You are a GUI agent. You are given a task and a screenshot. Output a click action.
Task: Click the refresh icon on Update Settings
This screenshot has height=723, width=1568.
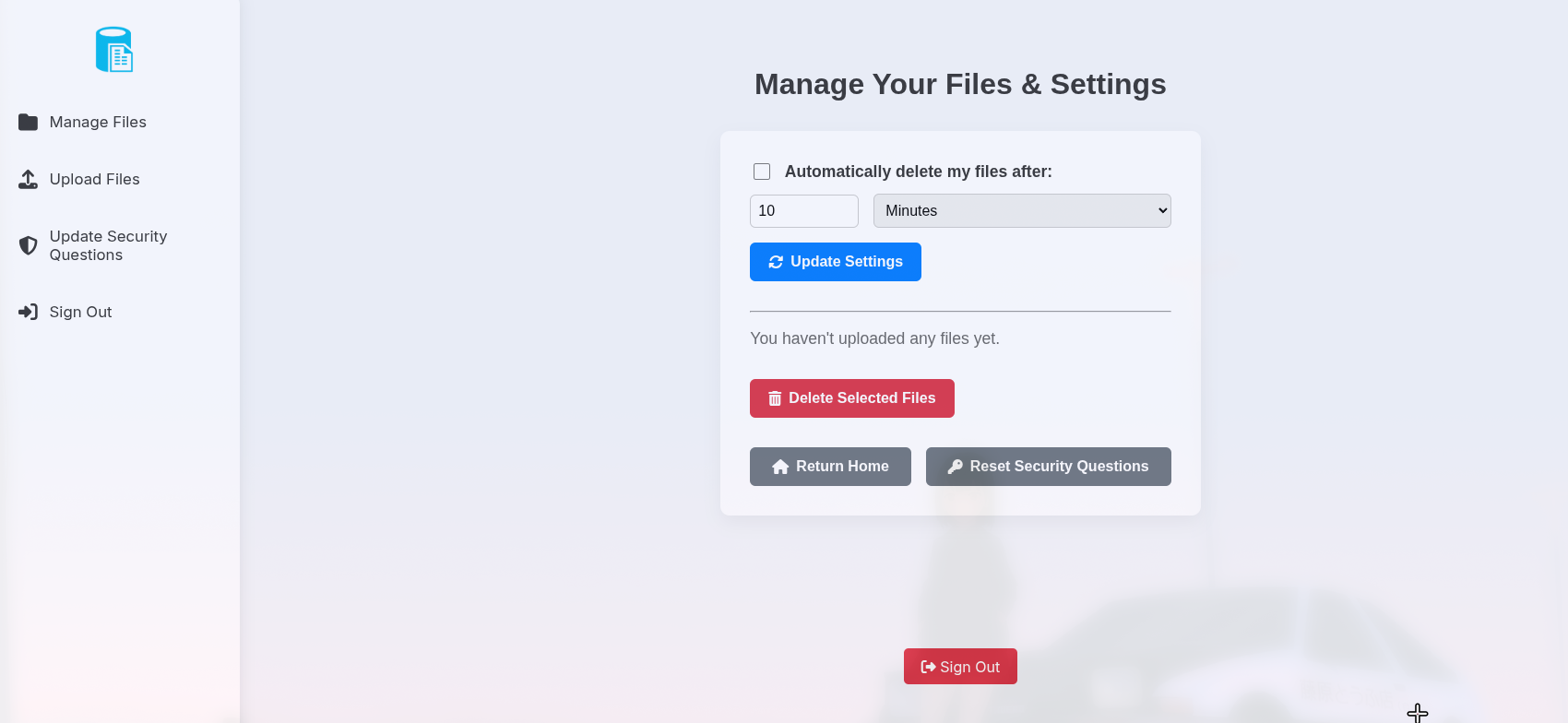(x=776, y=262)
